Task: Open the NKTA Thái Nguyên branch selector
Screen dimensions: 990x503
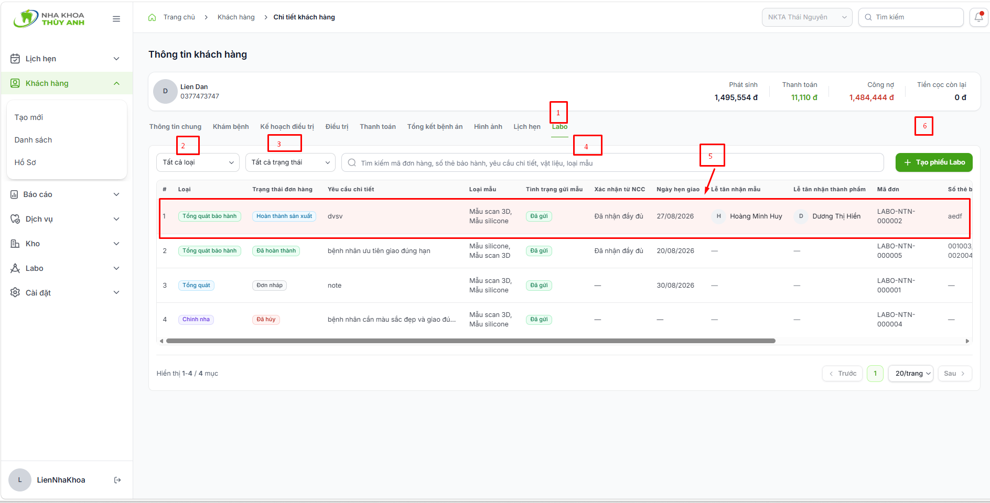Action: [807, 17]
